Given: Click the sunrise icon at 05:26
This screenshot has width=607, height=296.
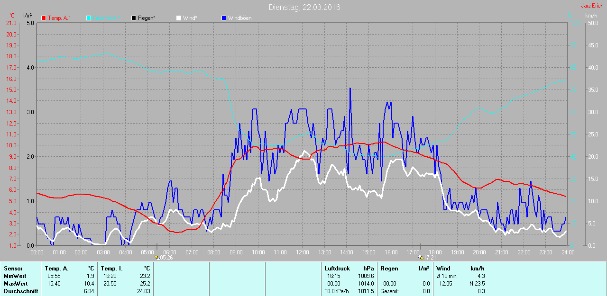Looking at the screenshot, I should click(x=156, y=257).
